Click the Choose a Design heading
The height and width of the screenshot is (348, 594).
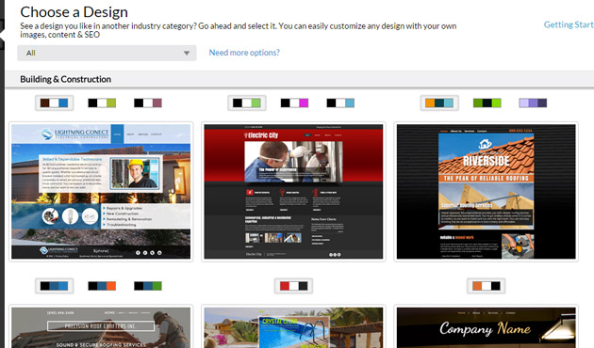[74, 12]
